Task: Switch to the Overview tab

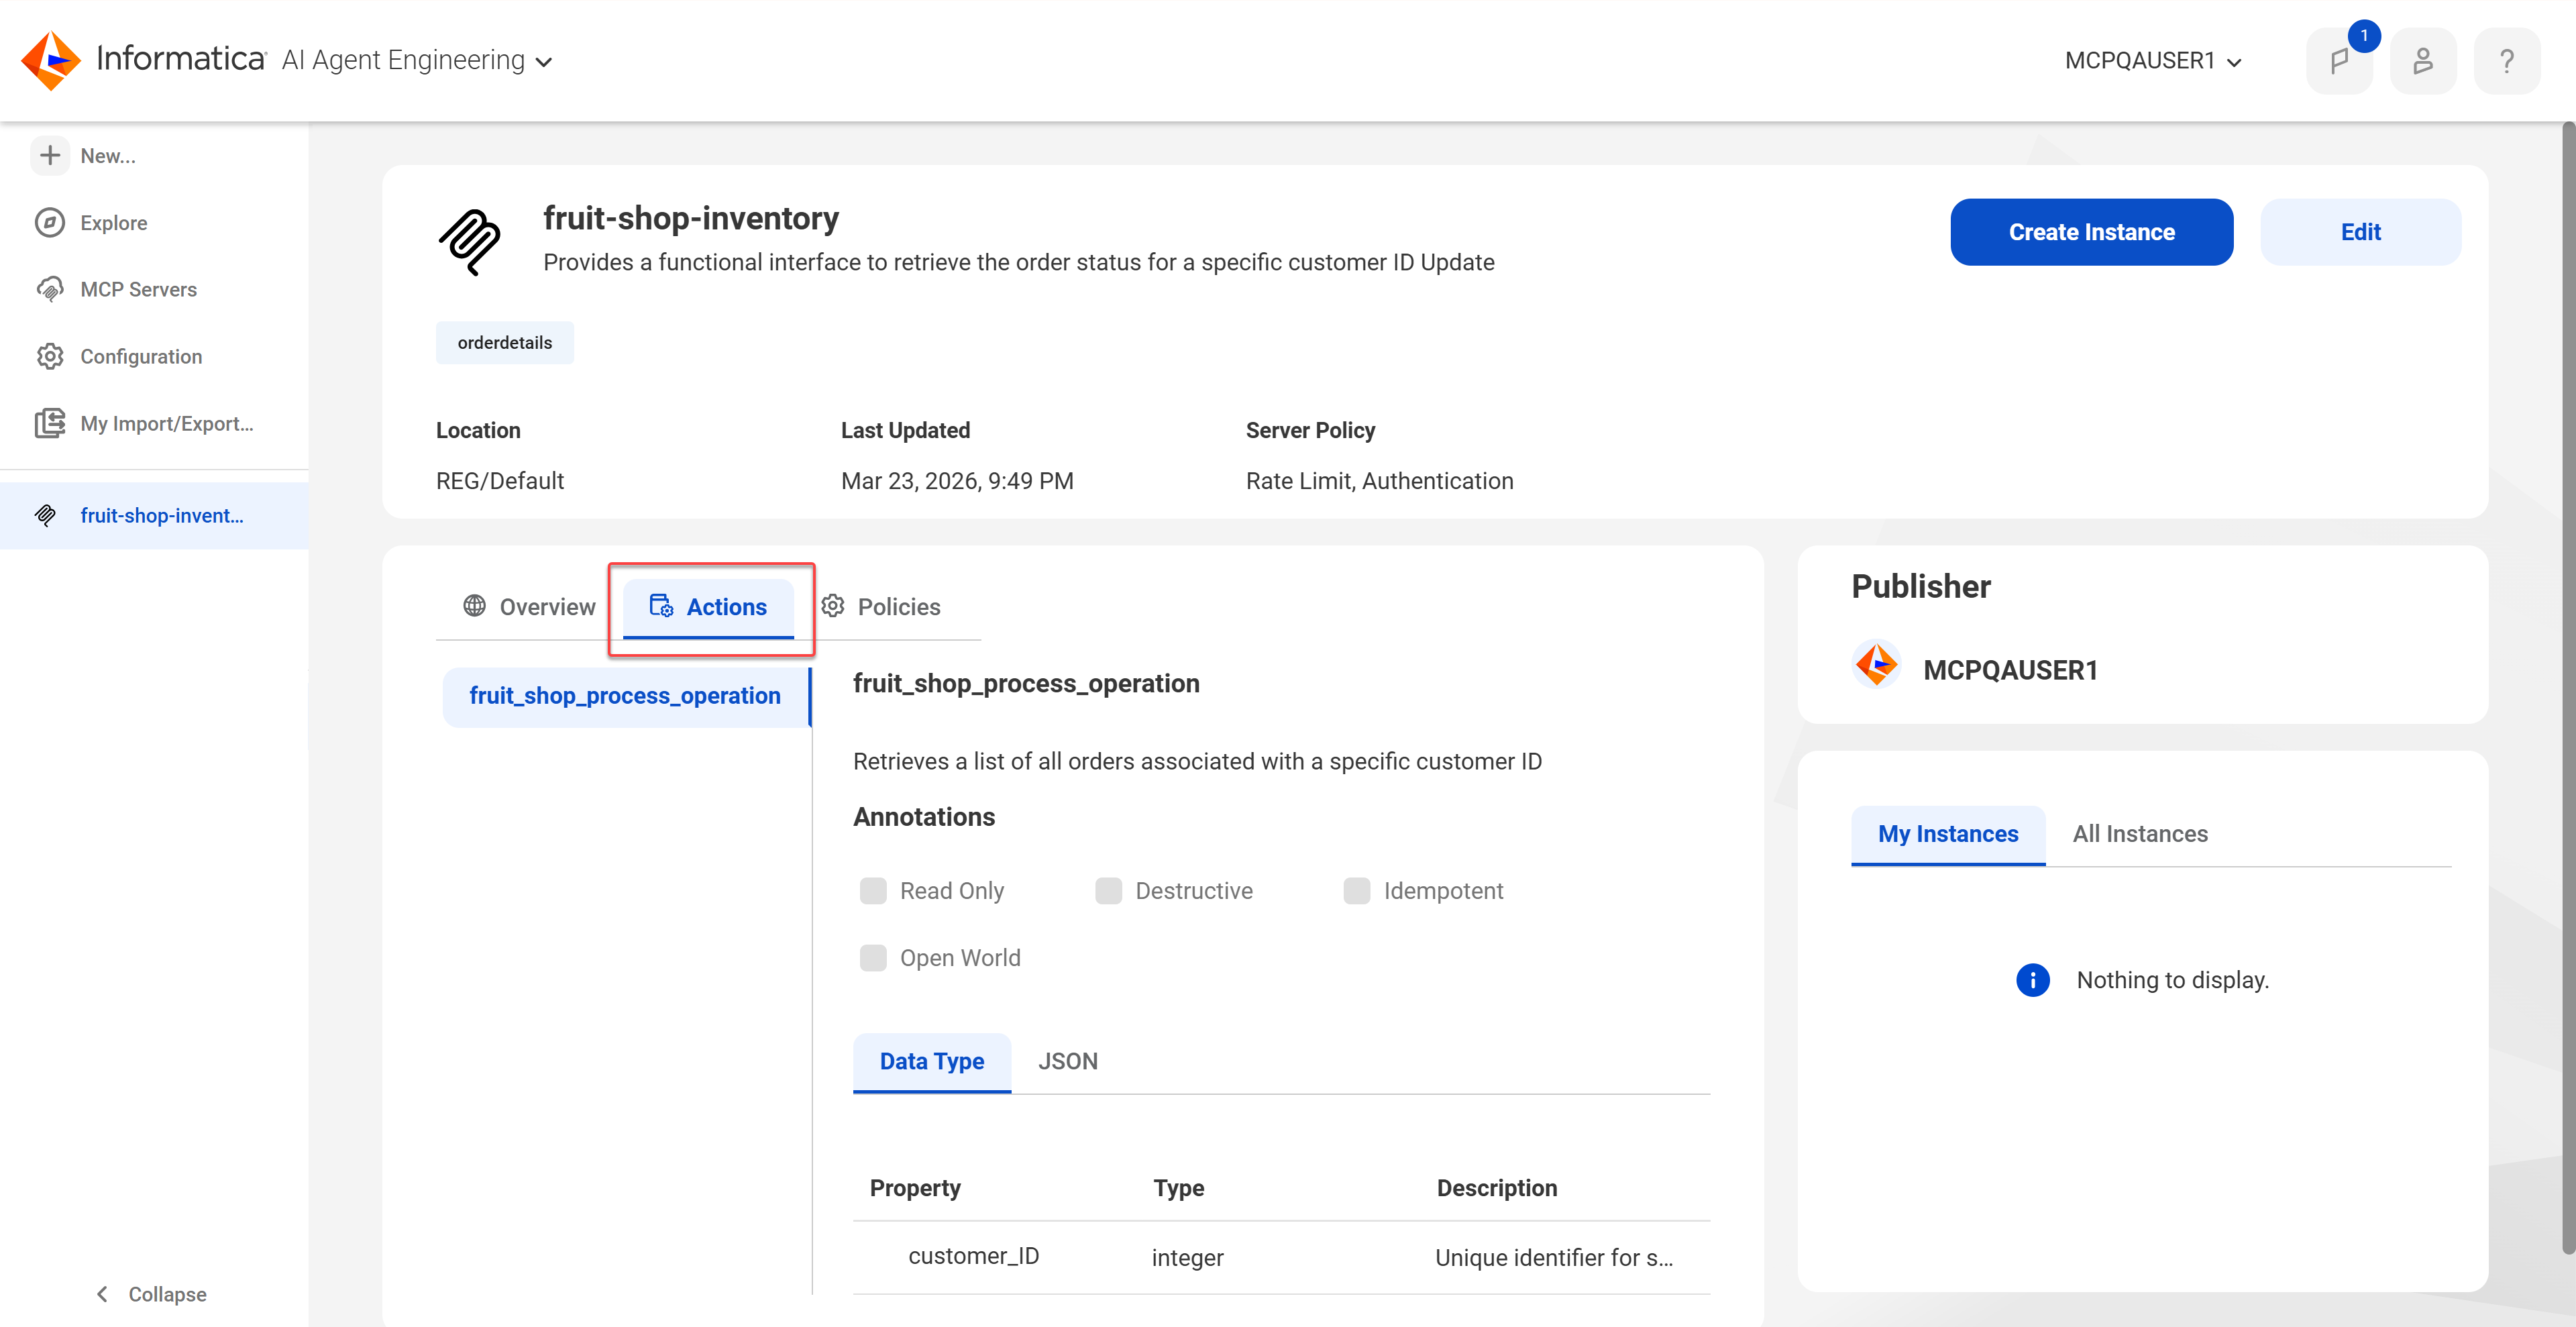Action: [529, 606]
